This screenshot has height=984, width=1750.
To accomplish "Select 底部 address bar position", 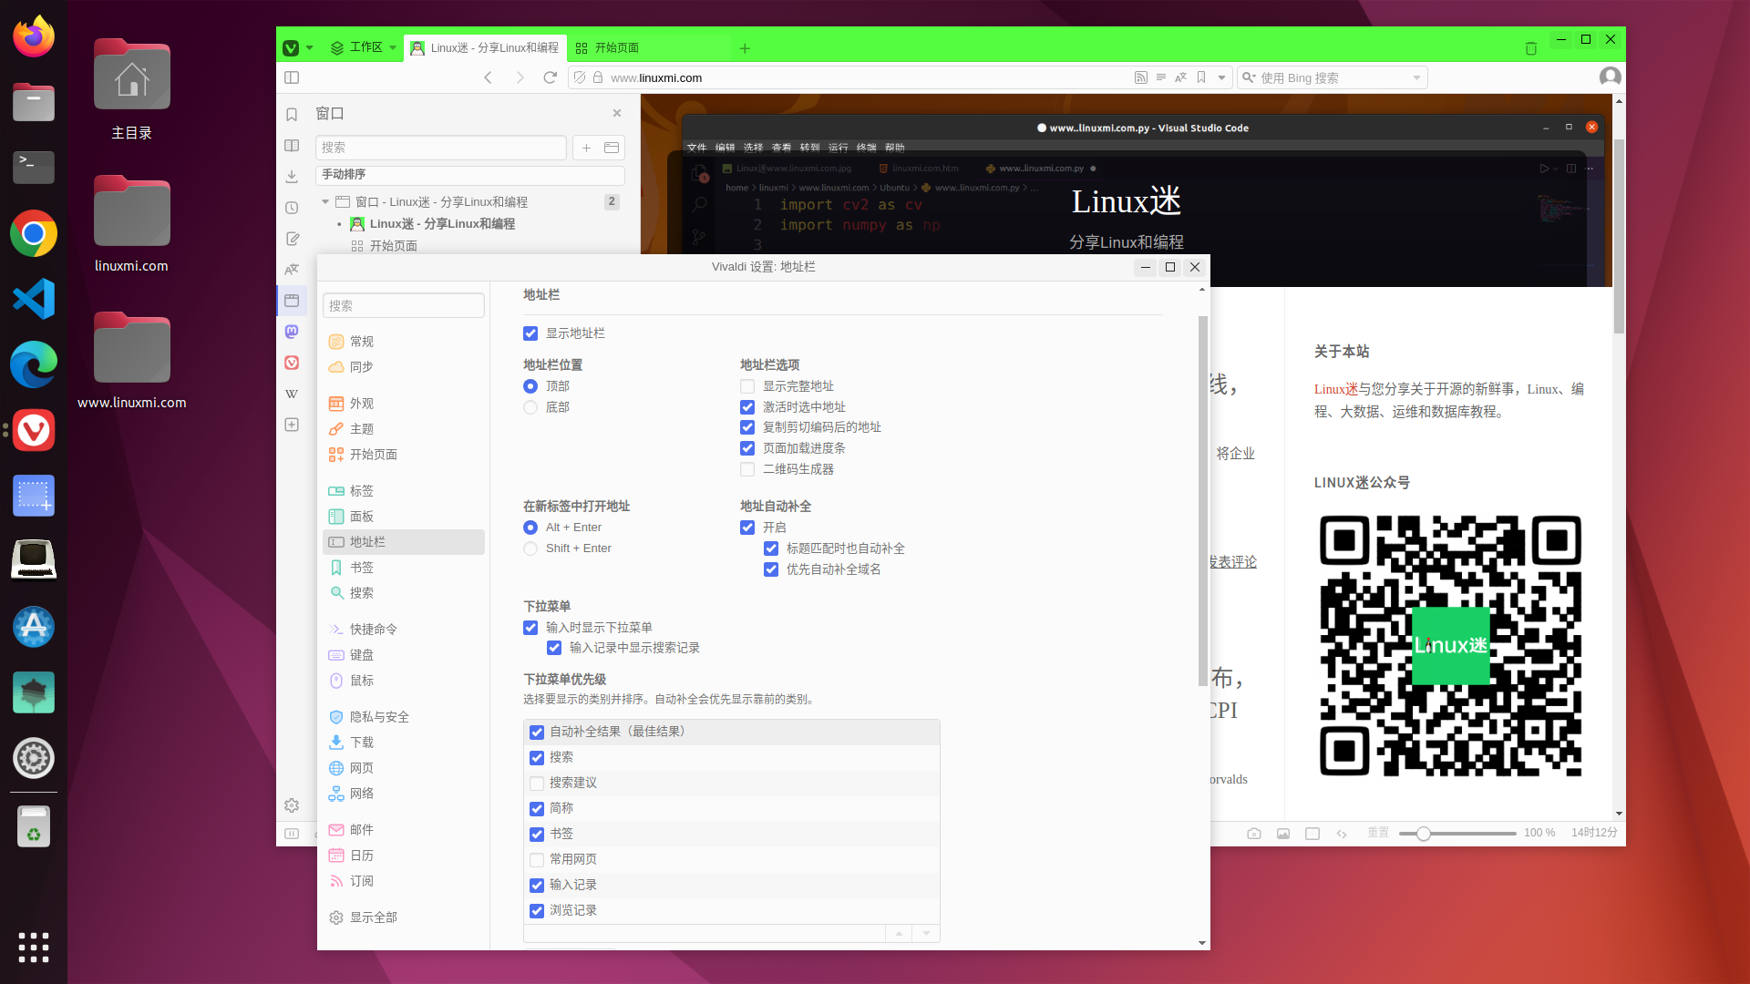I will click(530, 407).
